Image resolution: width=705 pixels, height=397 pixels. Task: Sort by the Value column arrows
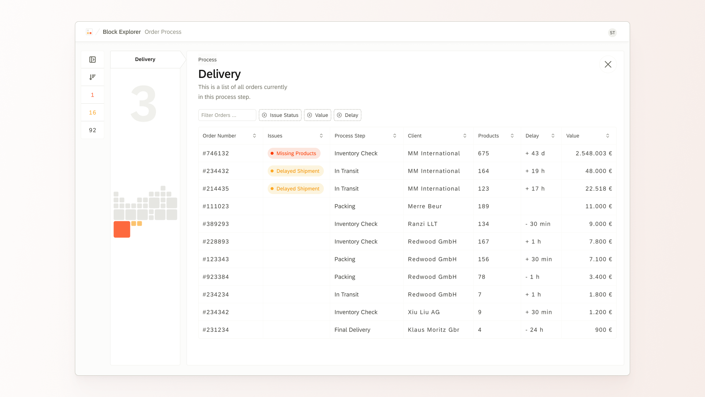[x=608, y=136]
